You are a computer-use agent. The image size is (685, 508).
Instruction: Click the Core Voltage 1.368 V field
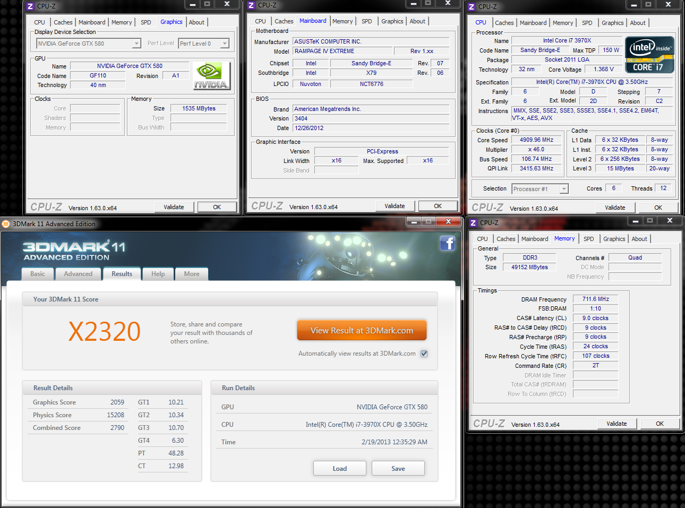click(x=603, y=69)
